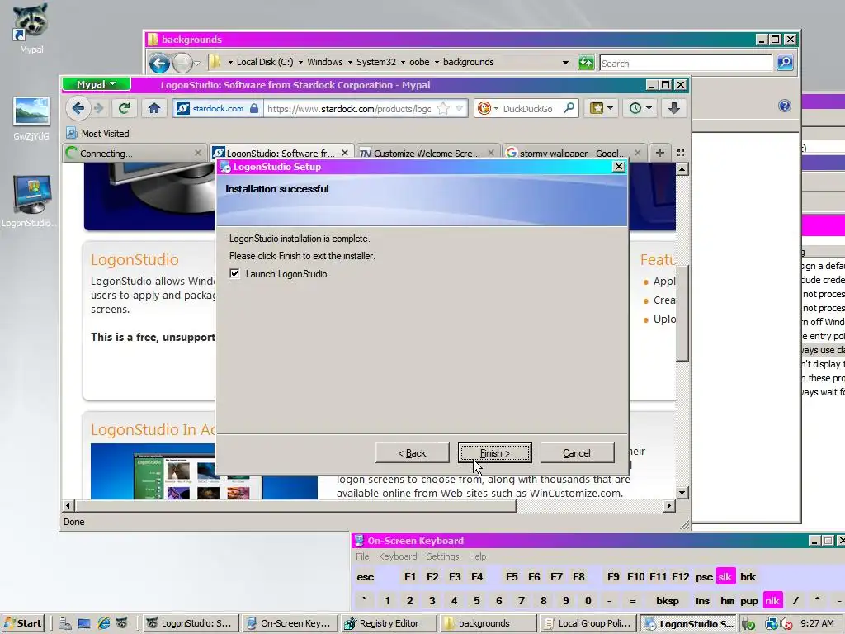845x634 pixels.
Task: Open the On-Screen Keyboard File menu
Action: (362, 556)
